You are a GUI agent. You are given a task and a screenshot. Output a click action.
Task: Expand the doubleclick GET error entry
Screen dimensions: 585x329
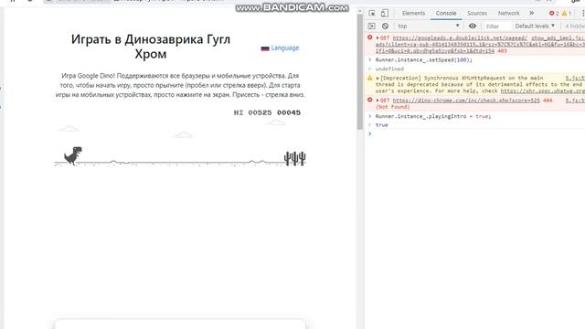[x=378, y=38]
